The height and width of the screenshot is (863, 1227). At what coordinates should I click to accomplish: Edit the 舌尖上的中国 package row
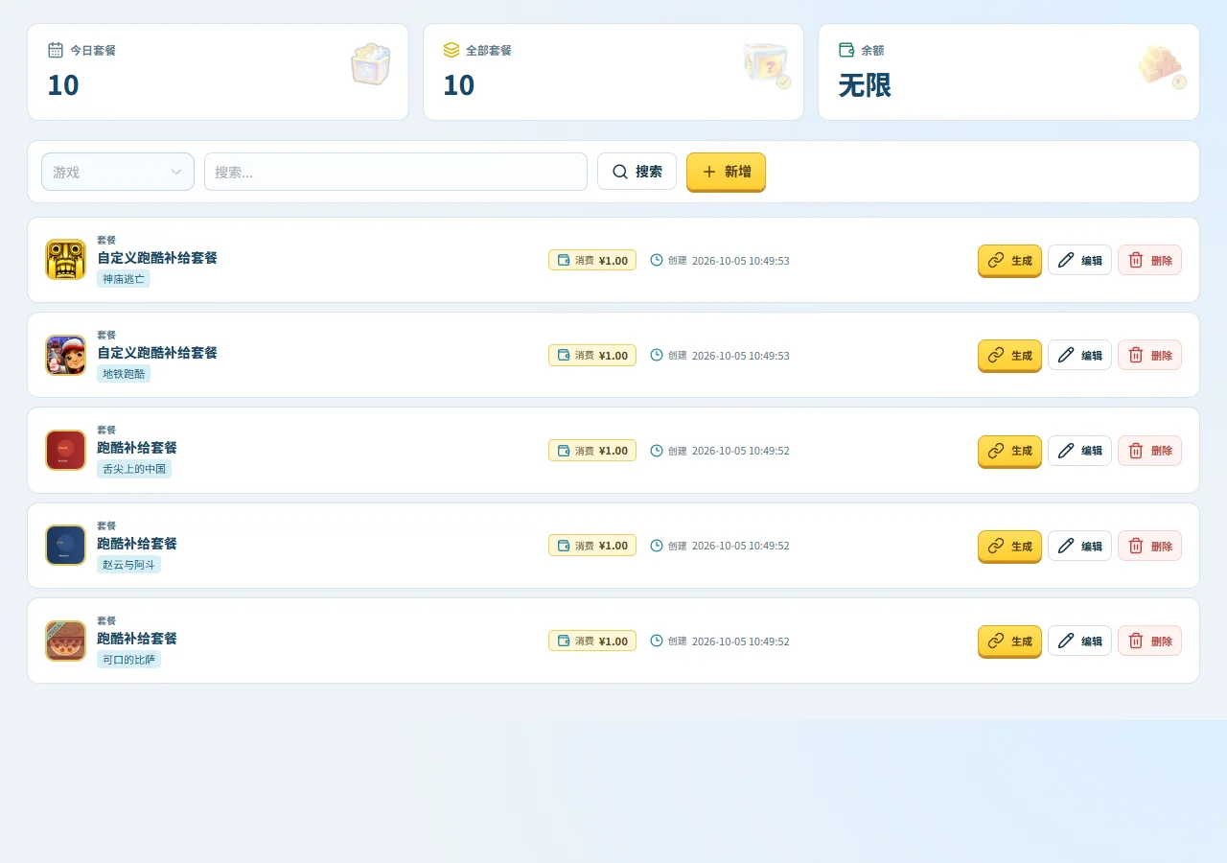tap(1079, 451)
